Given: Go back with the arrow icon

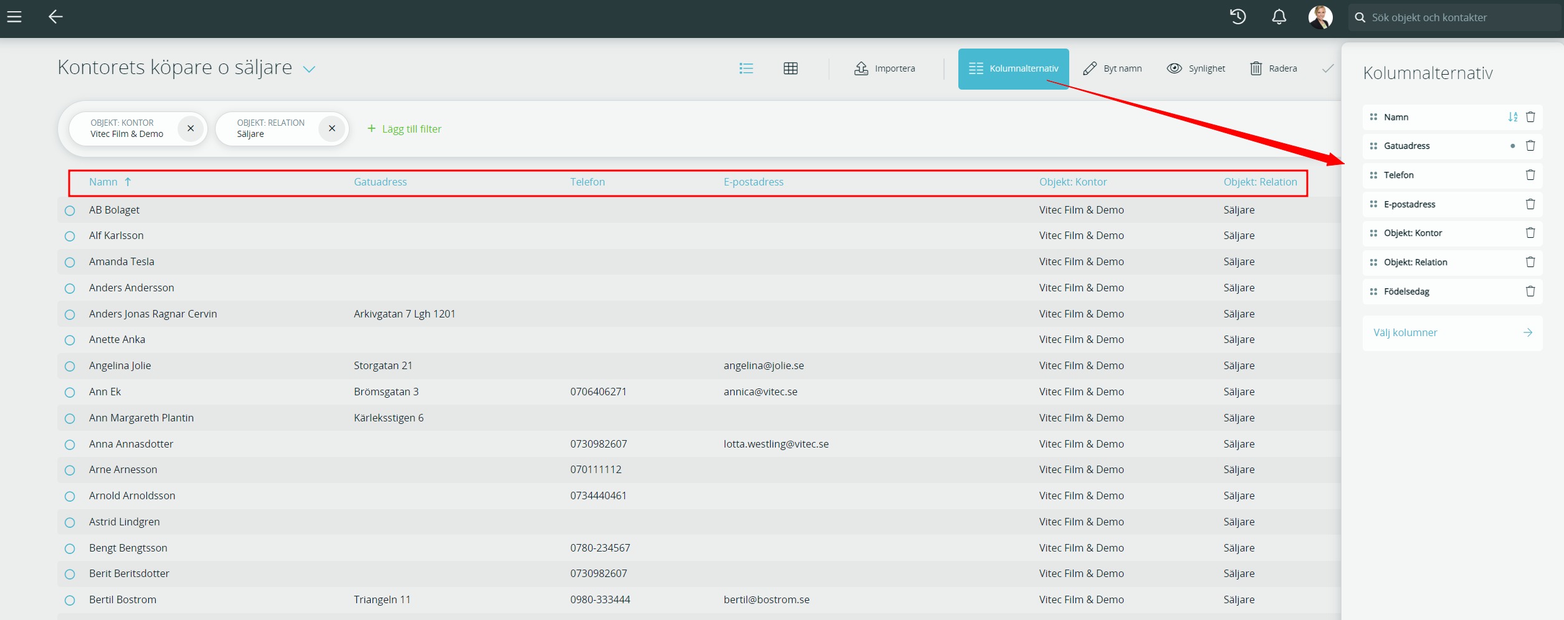Looking at the screenshot, I should pyautogui.click(x=56, y=17).
